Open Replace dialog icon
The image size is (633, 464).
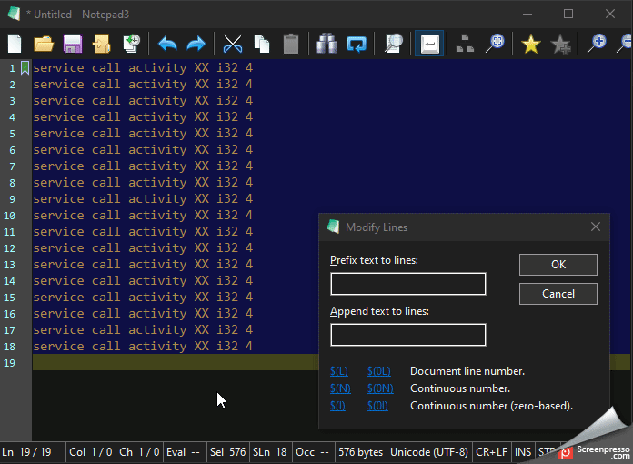click(x=357, y=44)
